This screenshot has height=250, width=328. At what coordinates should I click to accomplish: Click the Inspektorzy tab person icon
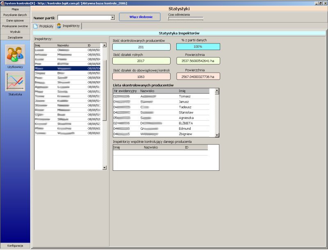(59, 26)
